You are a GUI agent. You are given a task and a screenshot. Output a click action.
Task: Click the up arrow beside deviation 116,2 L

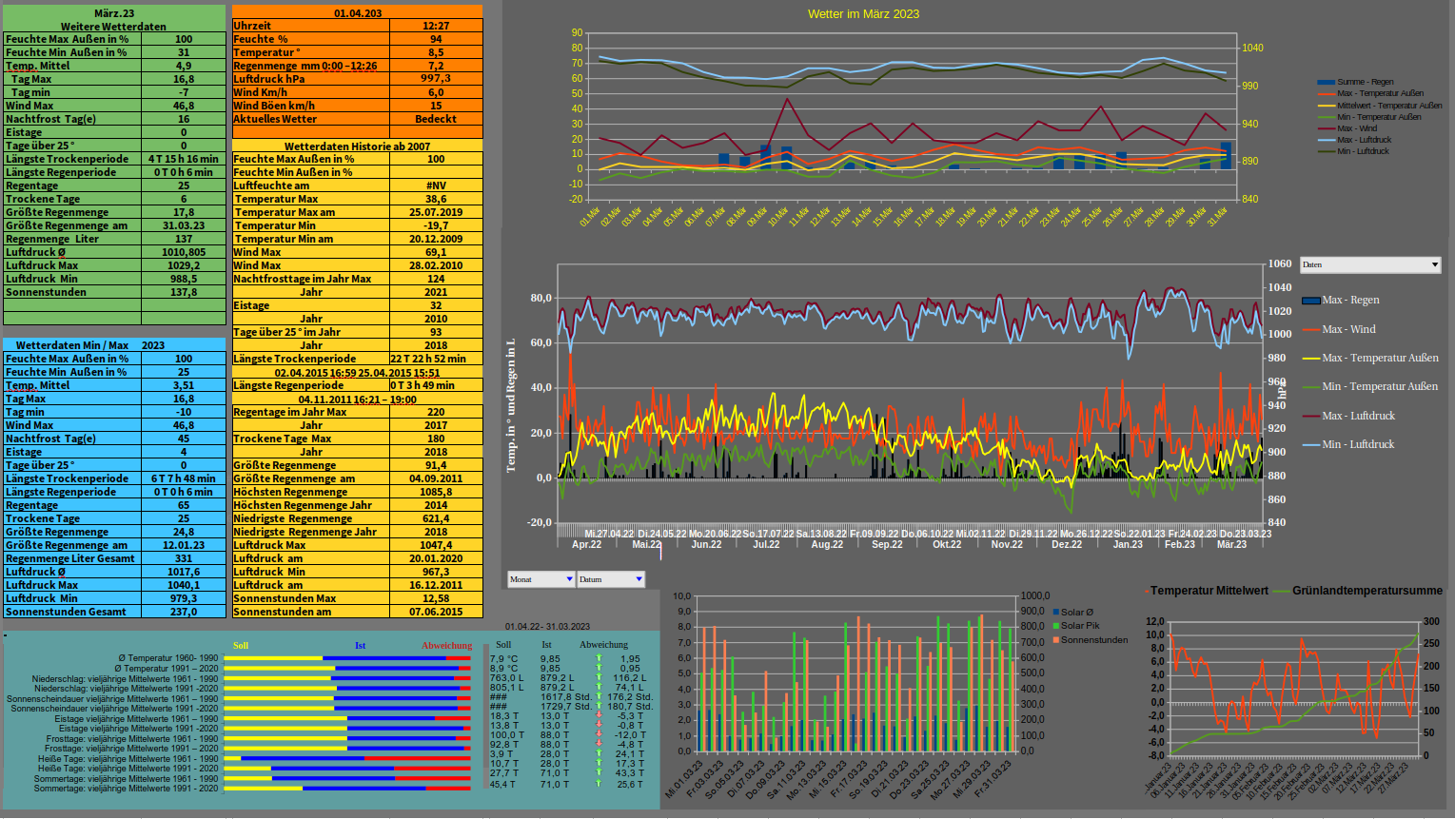[x=599, y=677]
